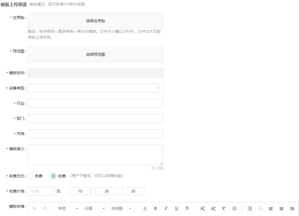
Task: Clear text formatting
Action: point(224,208)
